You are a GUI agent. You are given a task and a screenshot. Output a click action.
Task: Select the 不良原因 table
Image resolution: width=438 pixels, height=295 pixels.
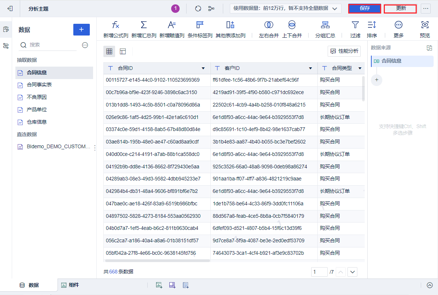point(54,97)
